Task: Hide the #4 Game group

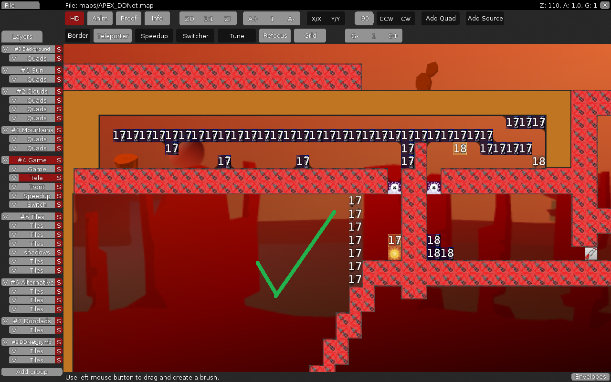Action: coord(5,160)
